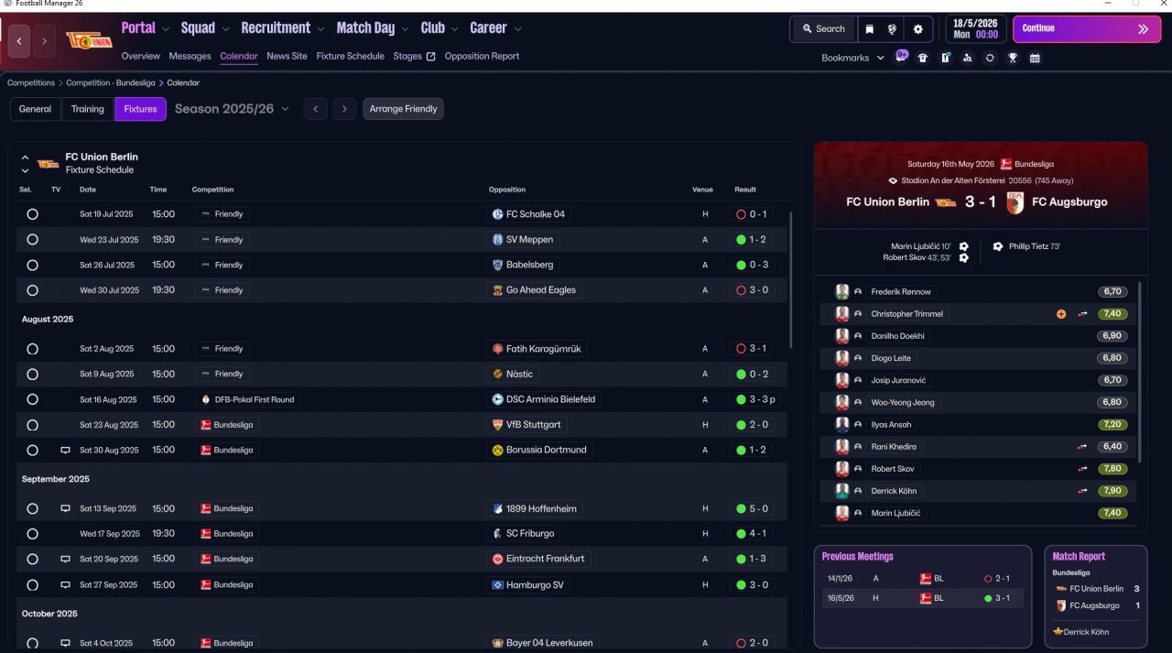Expand the Portal menu dropdown arrow

click(165, 29)
